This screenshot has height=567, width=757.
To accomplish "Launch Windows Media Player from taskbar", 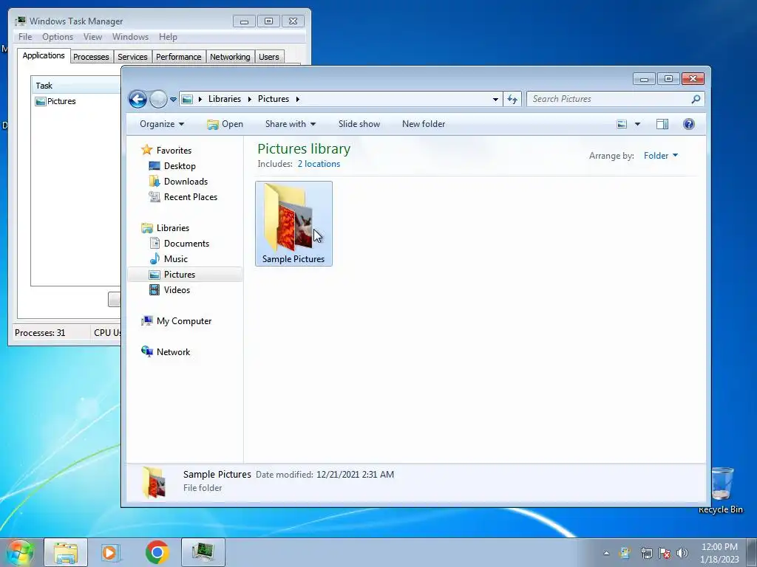I will click(111, 552).
